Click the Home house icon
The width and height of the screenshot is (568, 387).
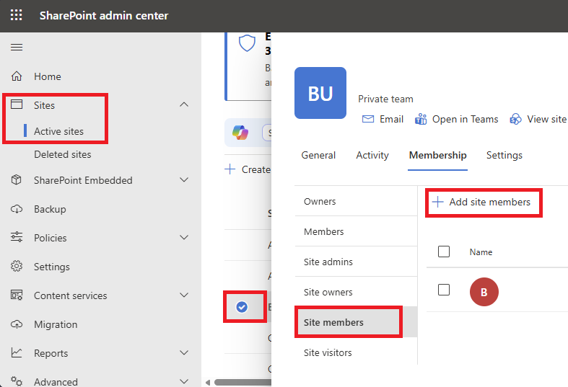17,76
